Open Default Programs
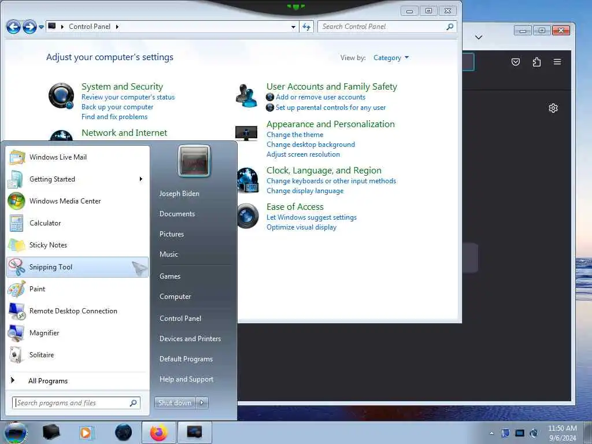The height and width of the screenshot is (444, 592). pyautogui.click(x=186, y=359)
